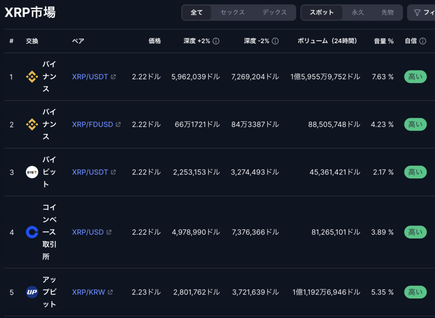This screenshot has width=435, height=318.
Task: Click depth value 7,269,204ドル
Action: tap(255, 77)
